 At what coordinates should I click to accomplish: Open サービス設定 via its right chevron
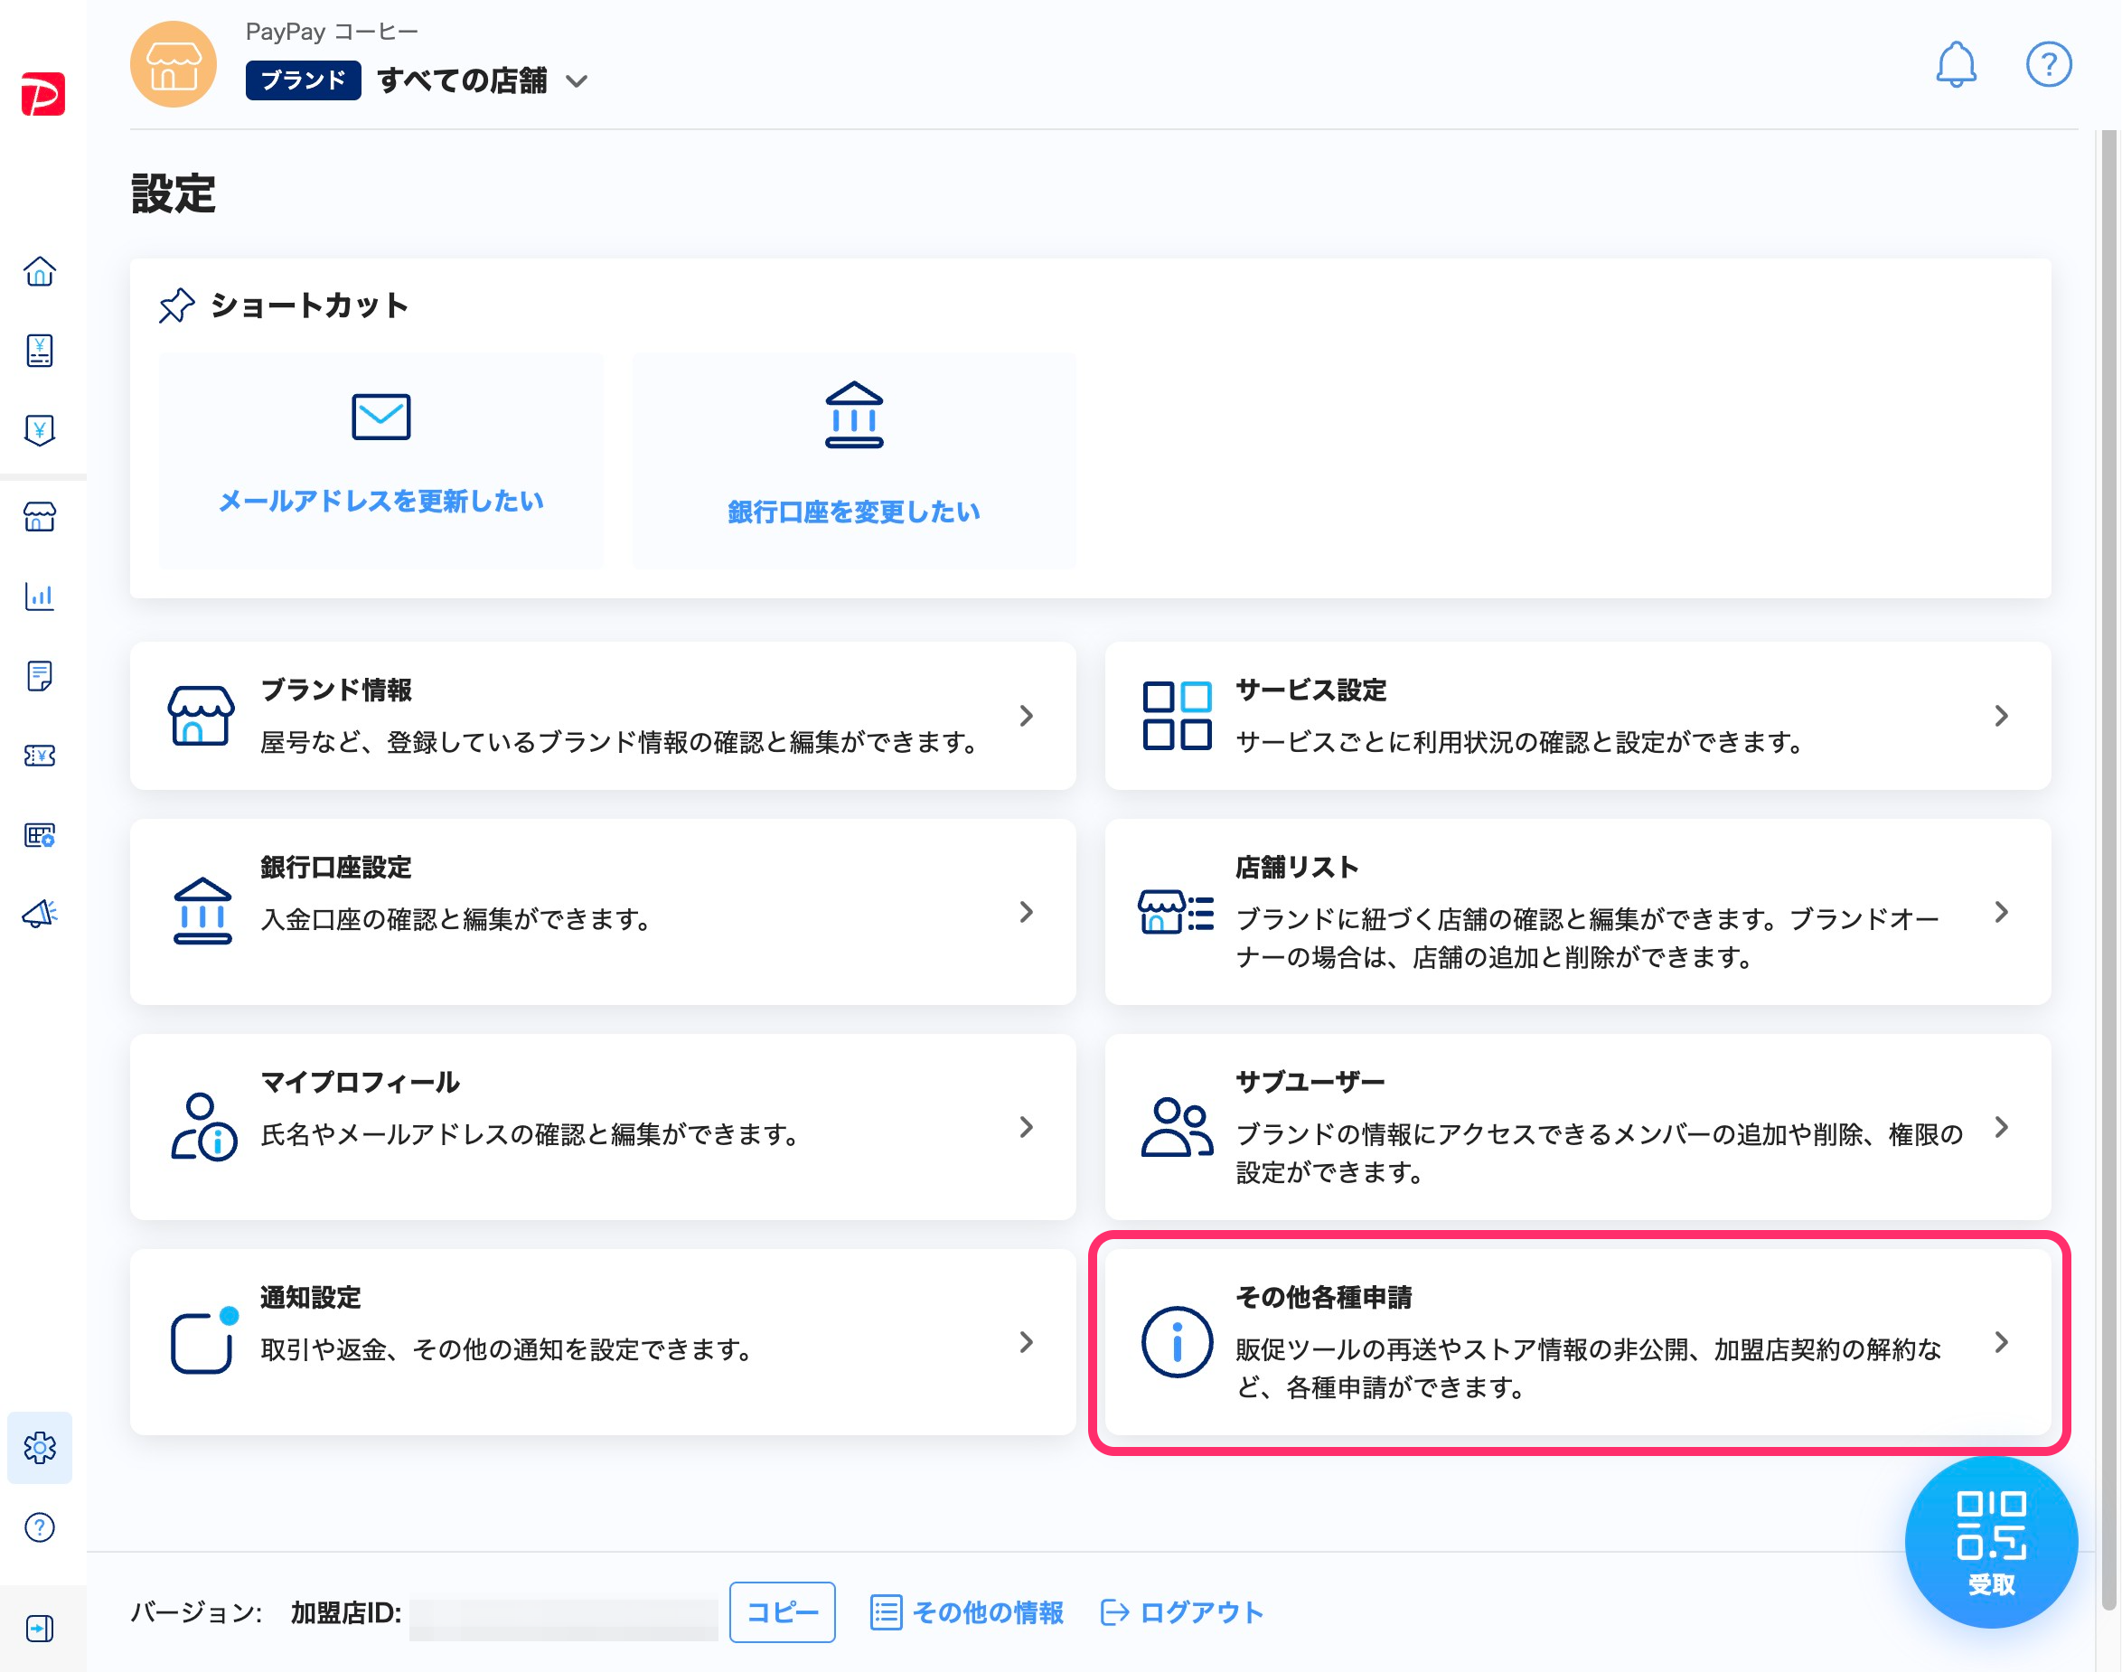(2002, 716)
